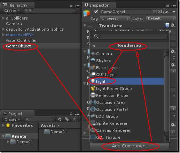Click the Add Component button
This screenshot has width=180, height=153.
130,146
